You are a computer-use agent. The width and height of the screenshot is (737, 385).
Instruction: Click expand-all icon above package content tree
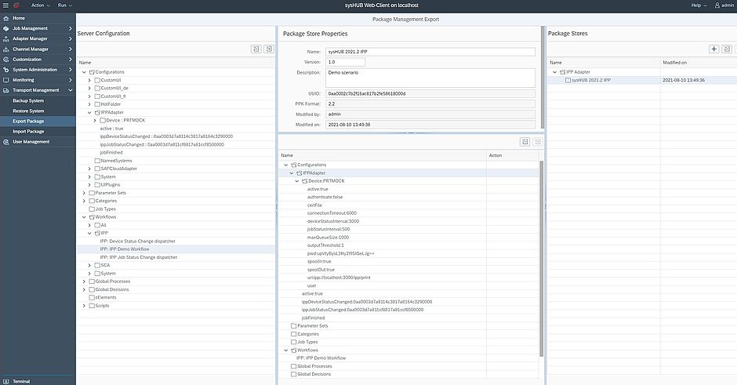pos(538,141)
